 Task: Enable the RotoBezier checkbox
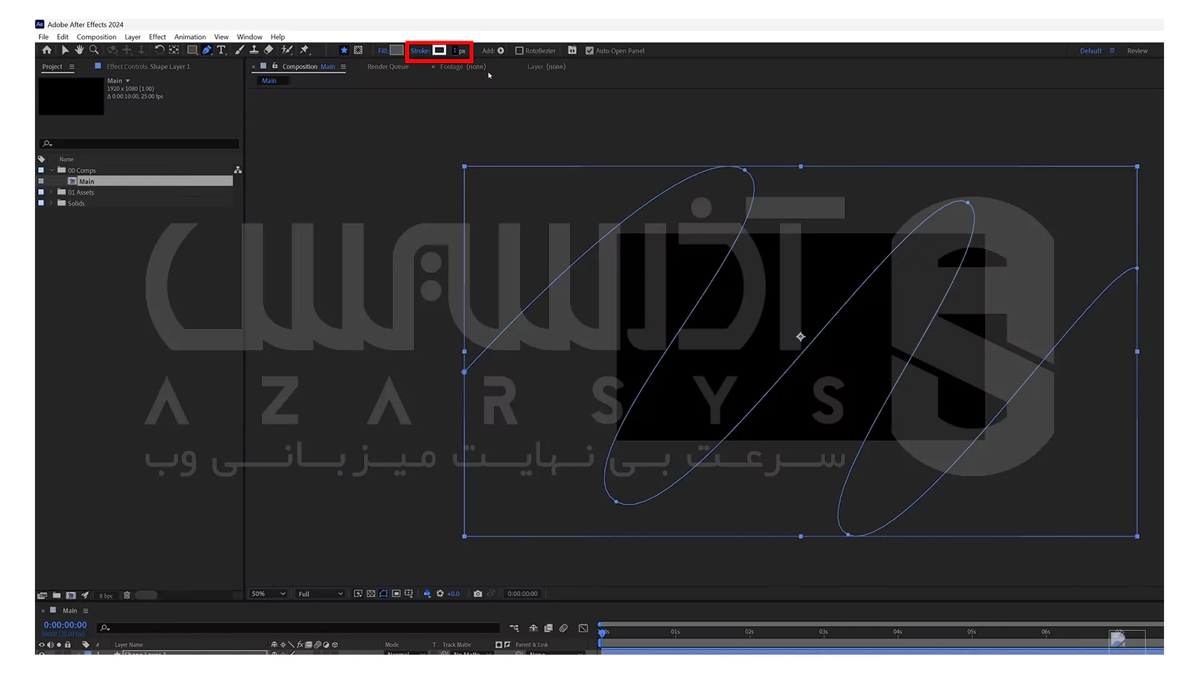pyautogui.click(x=519, y=51)
